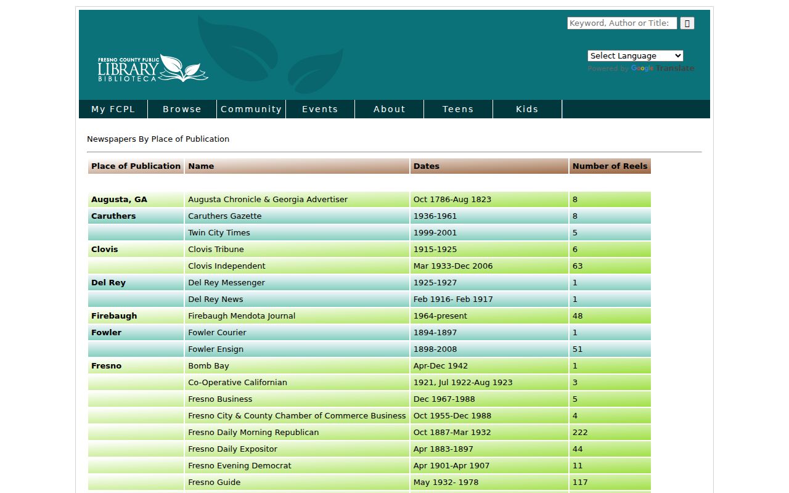Image resolution: width=789 pixels, height=493 pixels.
Task: Click the Fresno County Public Library logo
Action: coord(153,68)
